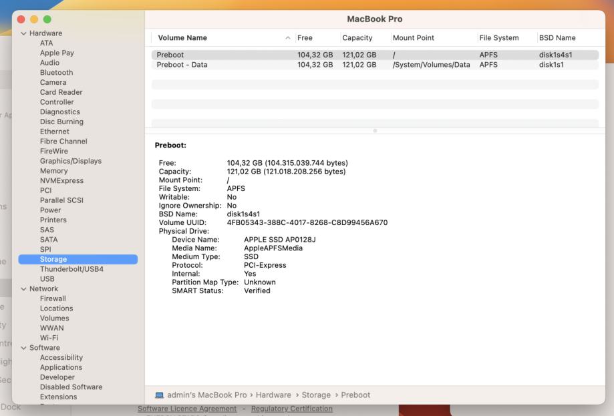Collapse the Network section chevron

click(x=23, y=289)
